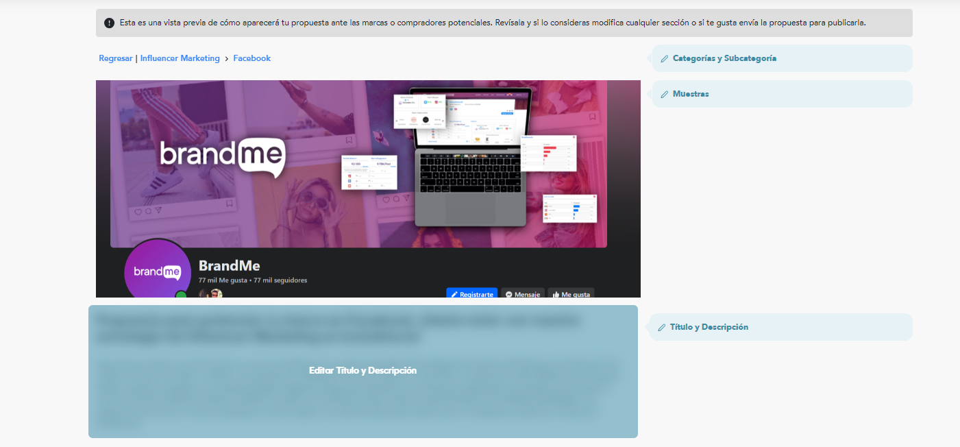
Task: Click the Mensaje button in sample image
Action: coord(523,293)
